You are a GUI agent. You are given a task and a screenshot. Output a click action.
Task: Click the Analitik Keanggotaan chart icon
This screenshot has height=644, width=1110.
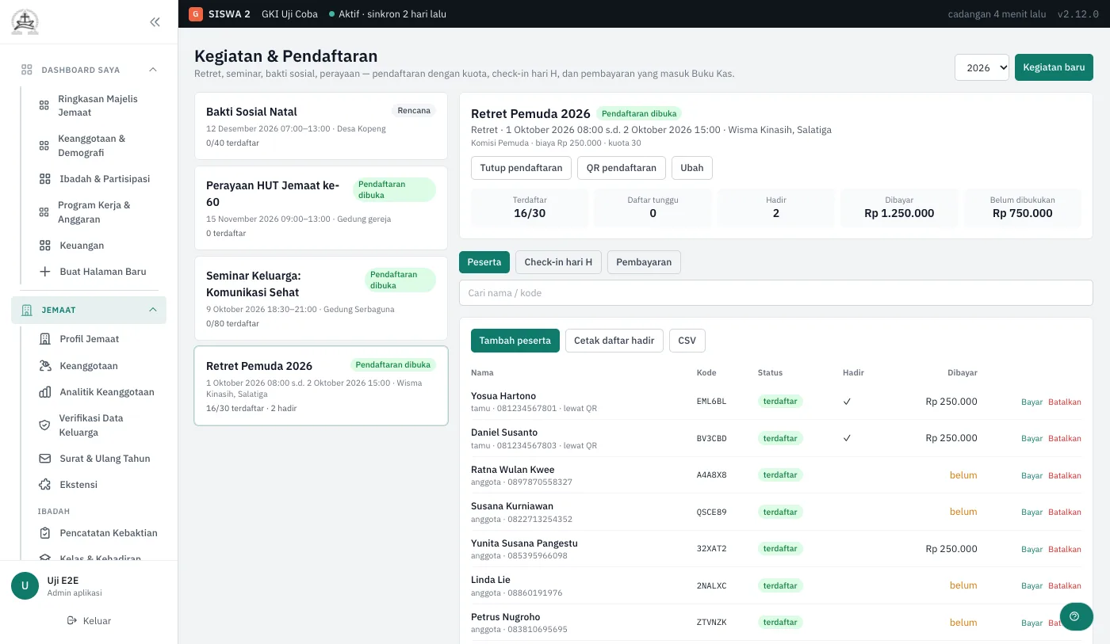(x=45, y=392)
